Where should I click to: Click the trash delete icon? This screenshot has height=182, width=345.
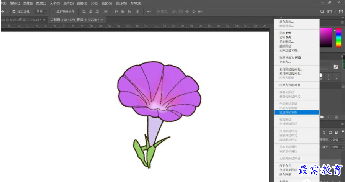(336, 117)
